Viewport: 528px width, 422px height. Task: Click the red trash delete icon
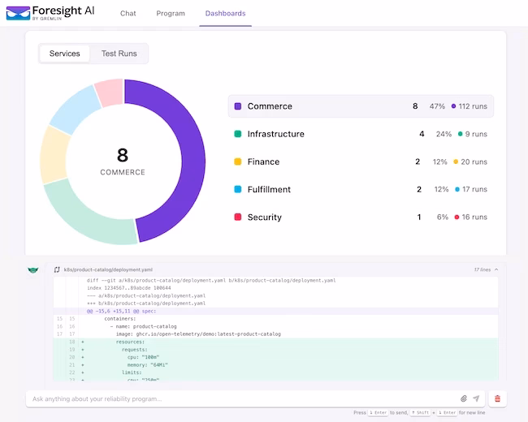pos(497,398)
